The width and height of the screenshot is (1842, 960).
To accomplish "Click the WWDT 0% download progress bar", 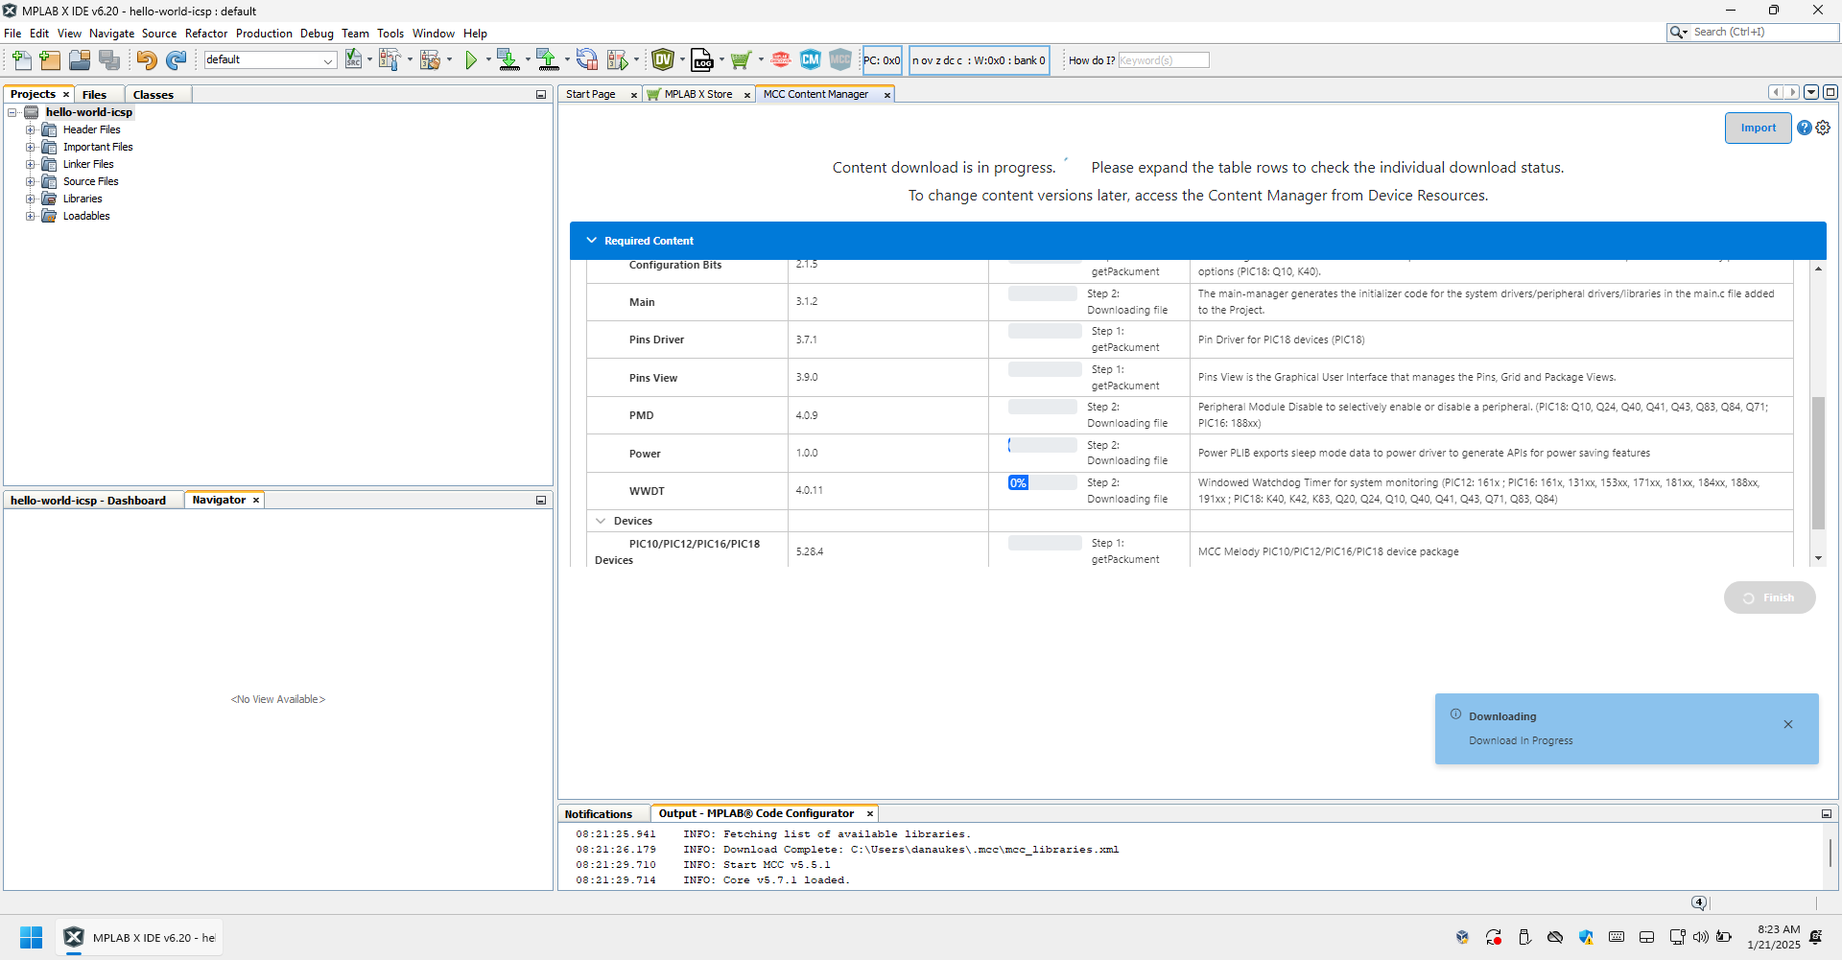I will (1043, 482).
